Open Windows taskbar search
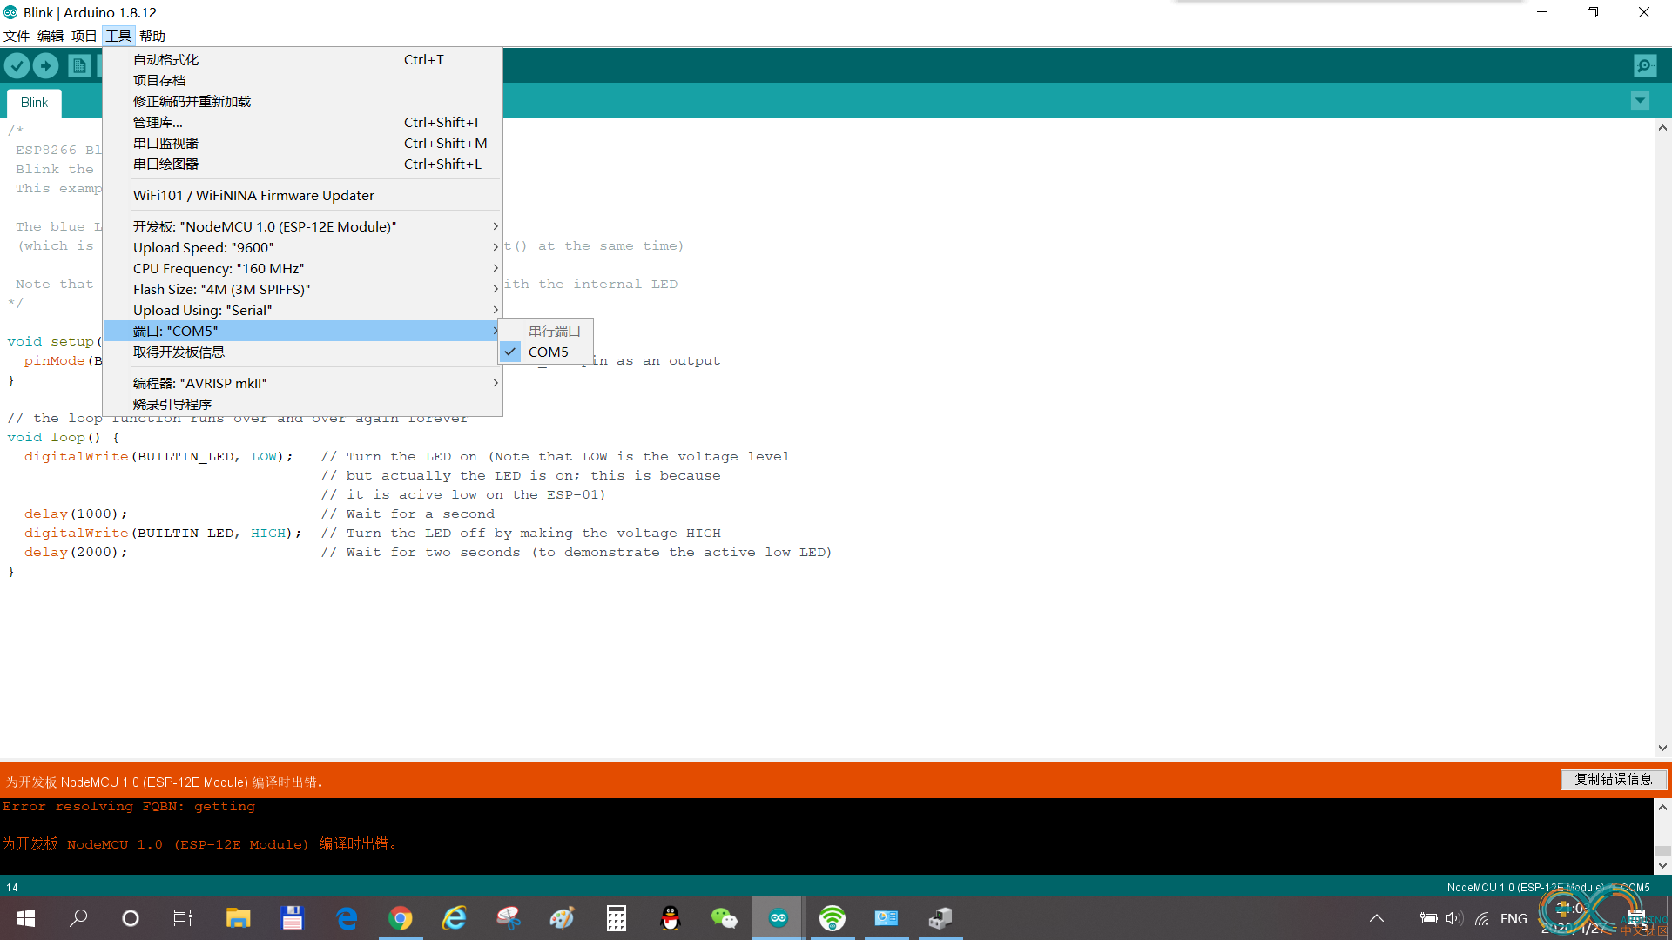 pyautogui.click(x=78, y=918)
